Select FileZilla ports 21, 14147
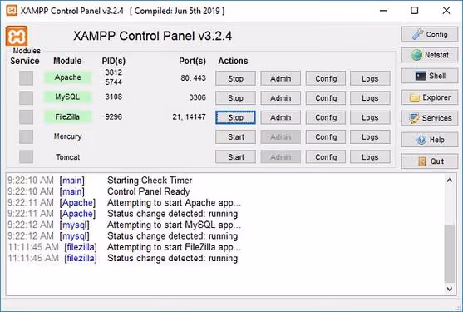 [189, 117]
